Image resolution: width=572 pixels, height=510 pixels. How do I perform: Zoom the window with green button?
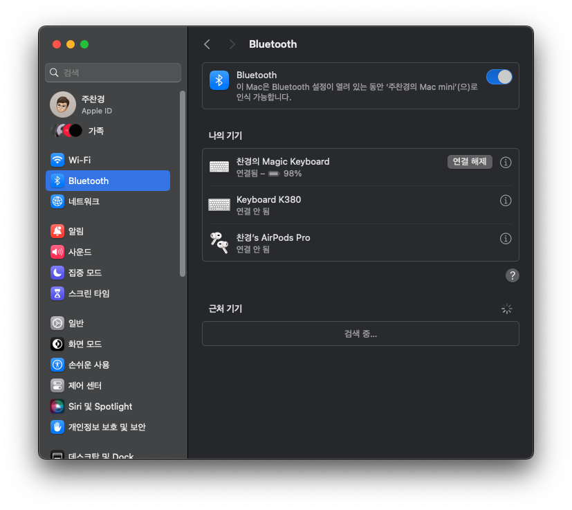tap(84, 44)
